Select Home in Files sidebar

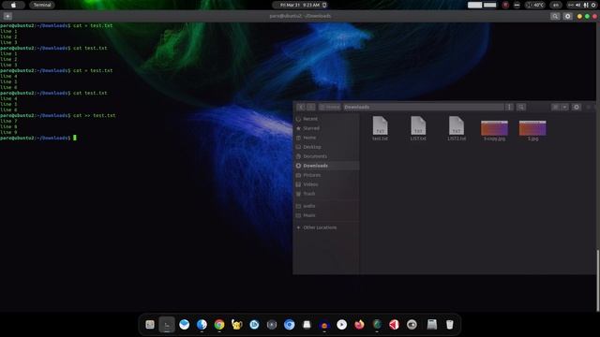pyautogui.click(x=326, y=138)
